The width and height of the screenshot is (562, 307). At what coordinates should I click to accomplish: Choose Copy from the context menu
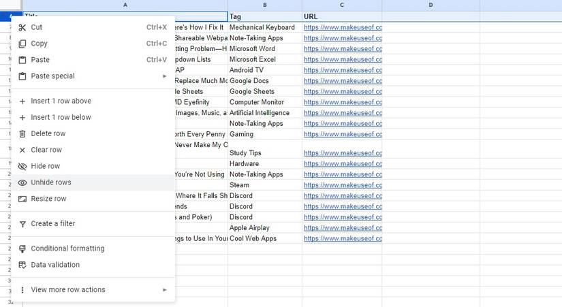pyautogui.click(x=93, y=44)
